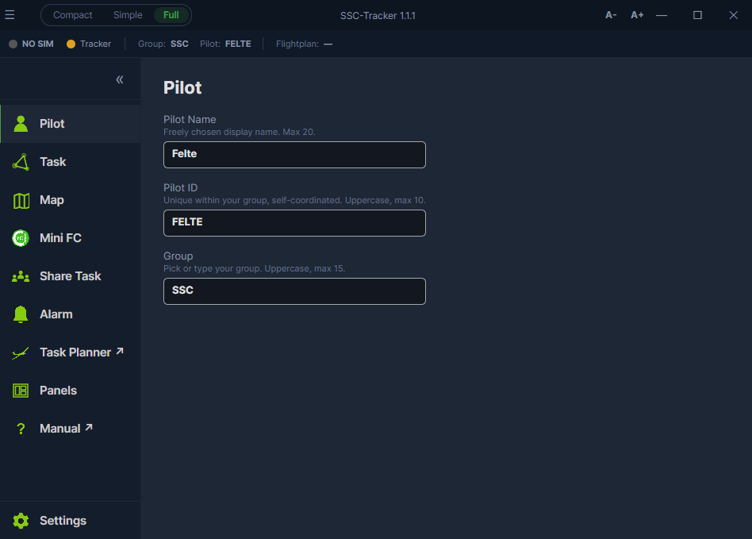Image resolution: width=752 pixels, height=539 pixels.
Task: Click the SSC-Tracker 1.1.1 window title
Action: click(x=378, y=15)
